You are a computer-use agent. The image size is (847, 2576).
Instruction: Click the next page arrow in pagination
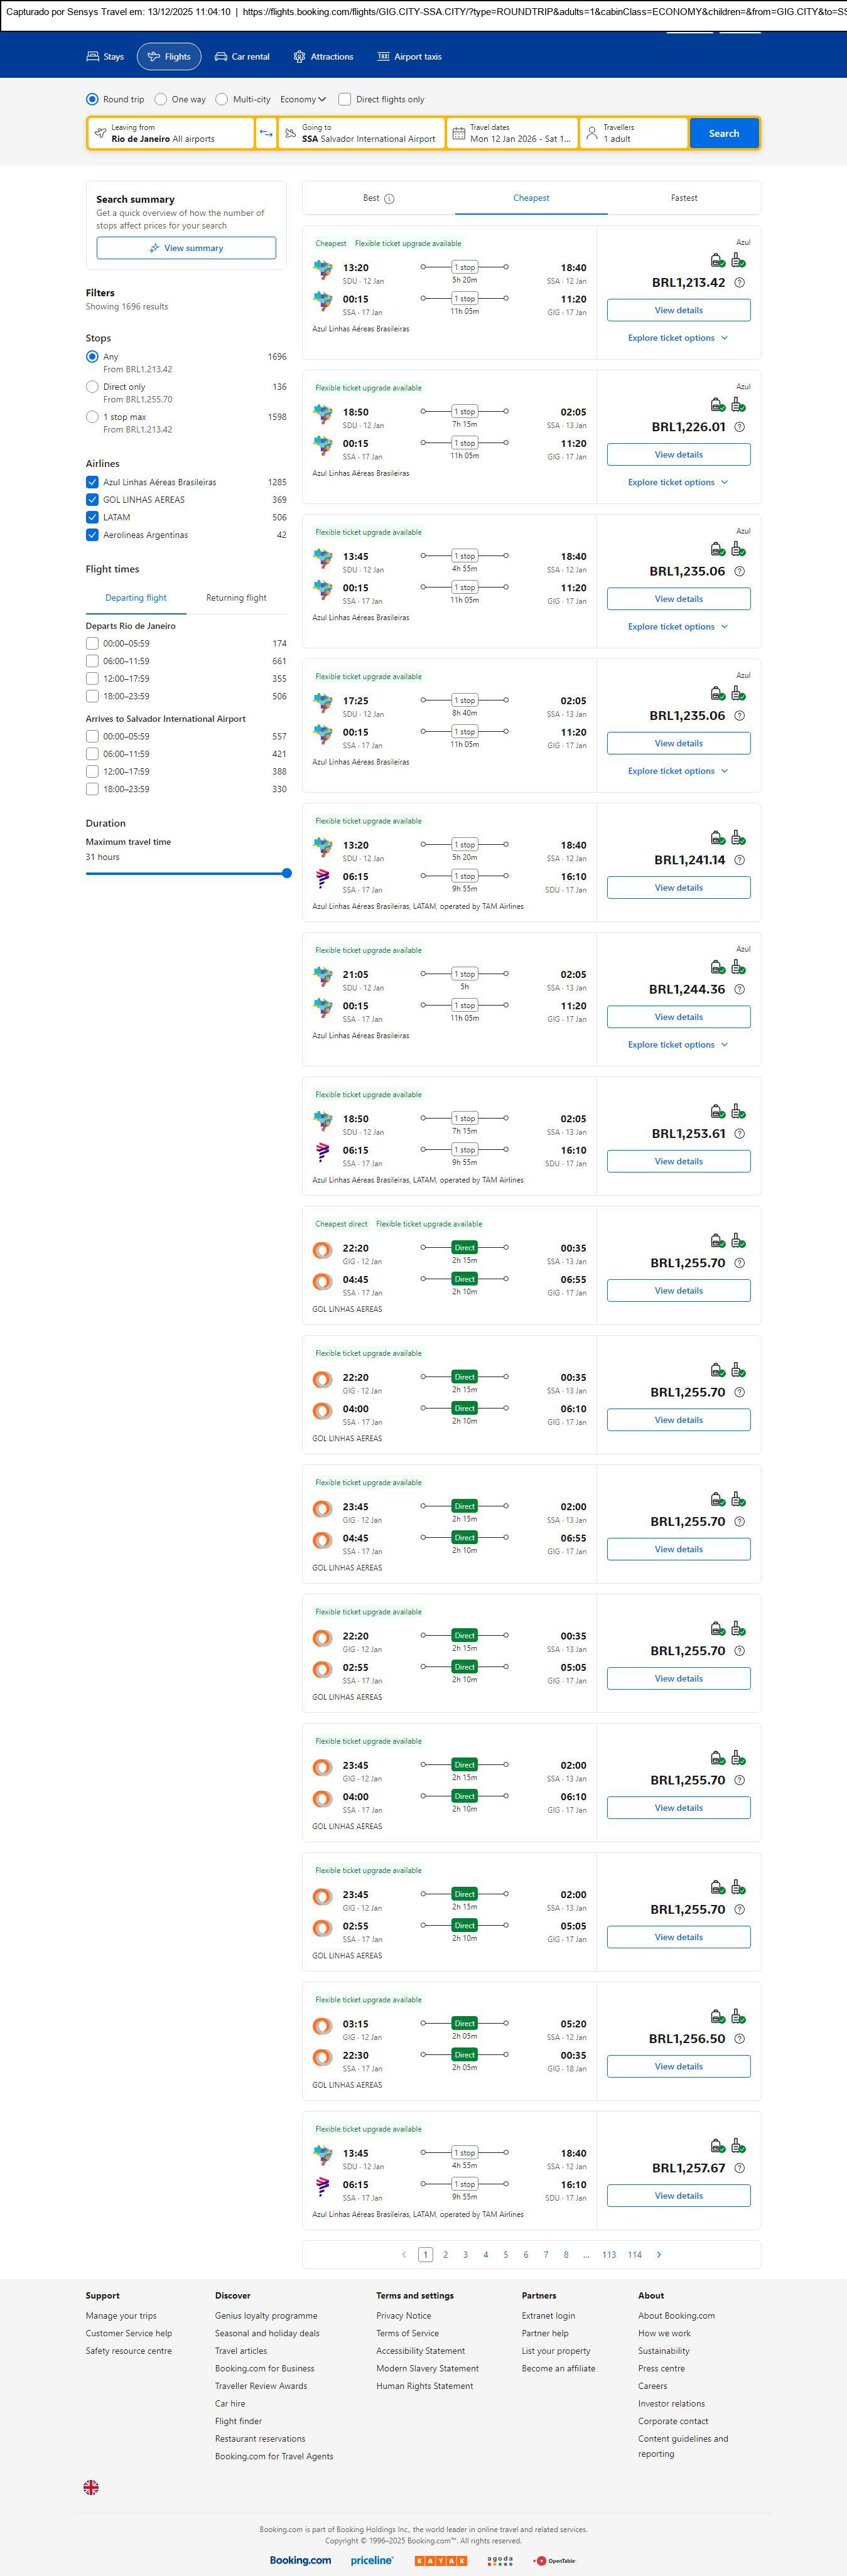(659, 2254)
